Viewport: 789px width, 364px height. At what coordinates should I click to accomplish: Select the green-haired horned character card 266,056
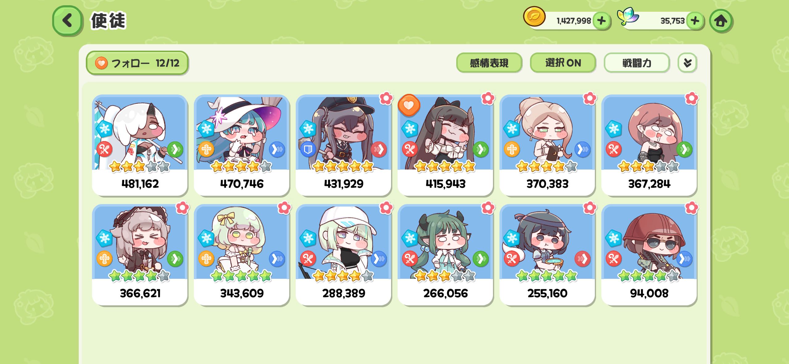445,255
